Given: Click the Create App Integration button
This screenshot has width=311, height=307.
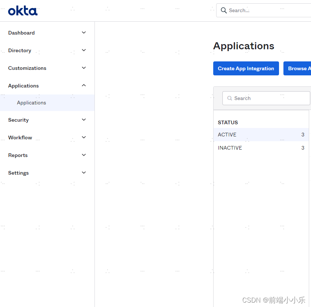Looking at the screenshot, I should click(246, 68).
